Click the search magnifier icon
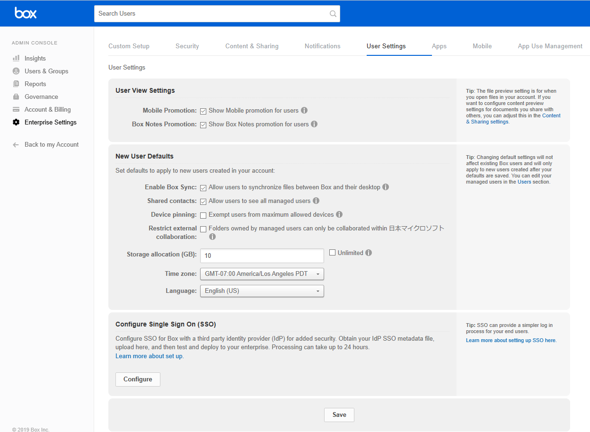Screen dimensions: 590x432 point(333,14)
